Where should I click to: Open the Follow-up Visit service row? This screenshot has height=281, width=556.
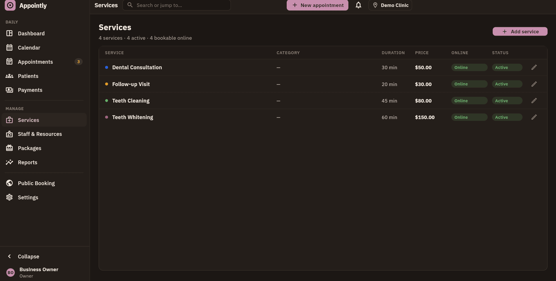click(x=323, y=84)
